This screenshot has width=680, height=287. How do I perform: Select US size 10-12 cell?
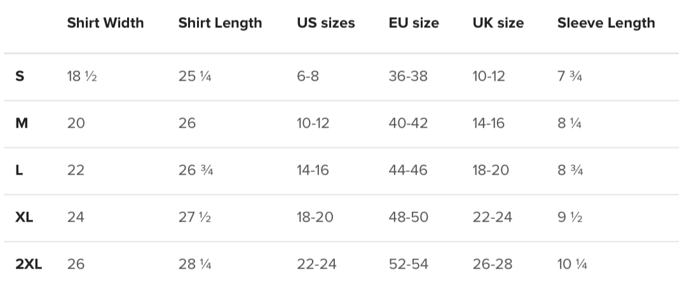pos(313,123)
